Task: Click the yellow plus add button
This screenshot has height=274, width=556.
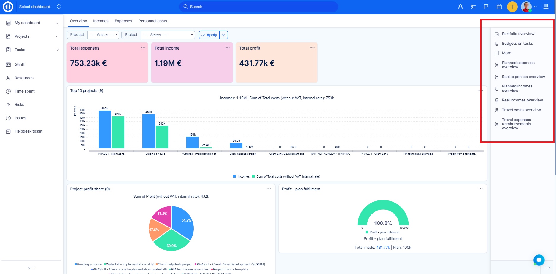Action: pyautogui.click(x=512, y=7)
